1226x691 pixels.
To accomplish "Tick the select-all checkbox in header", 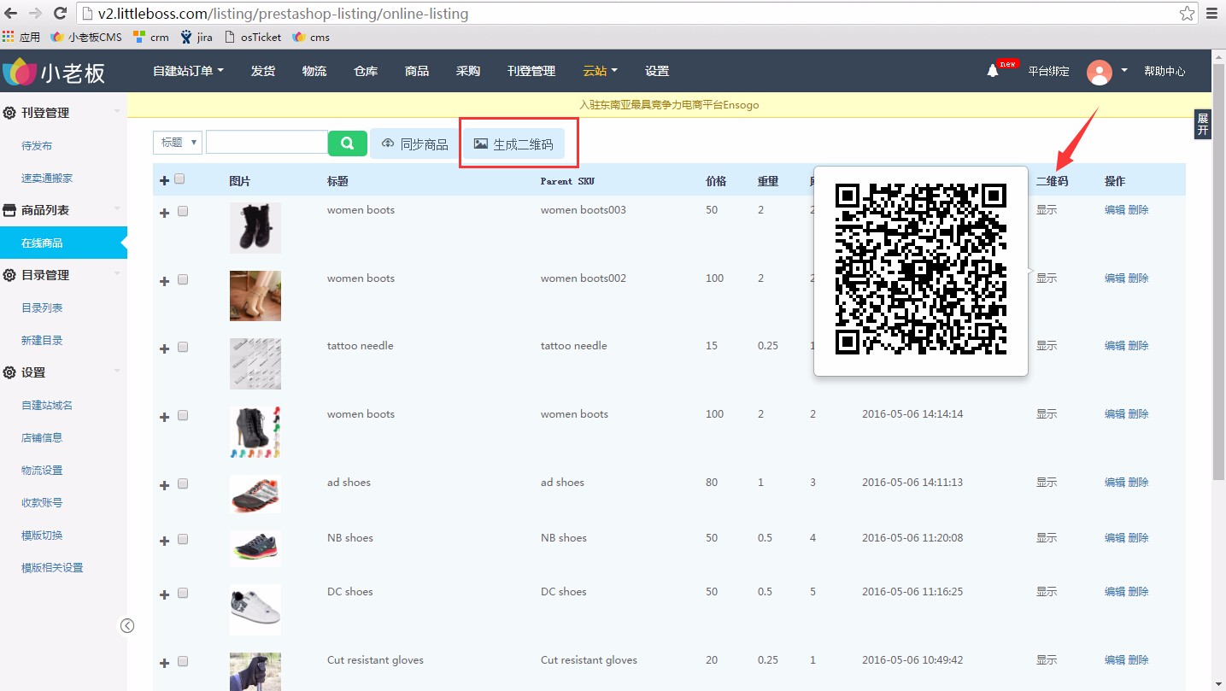I will click(x=179, y=179).
